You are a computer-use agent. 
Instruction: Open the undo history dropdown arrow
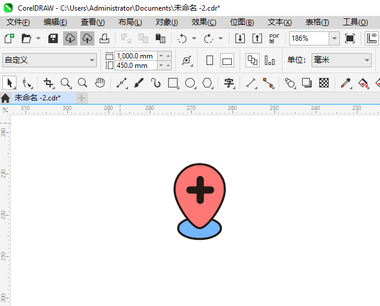click(x=194, y=38)
